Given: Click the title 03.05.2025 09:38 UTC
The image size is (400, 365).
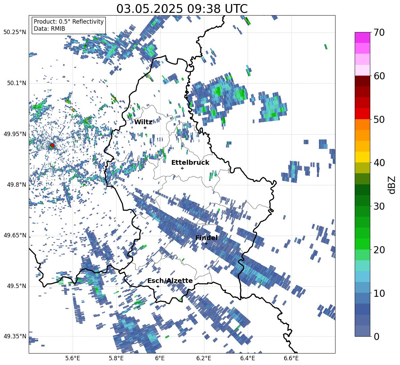Looking at the screenshot, I should point(182,9).
